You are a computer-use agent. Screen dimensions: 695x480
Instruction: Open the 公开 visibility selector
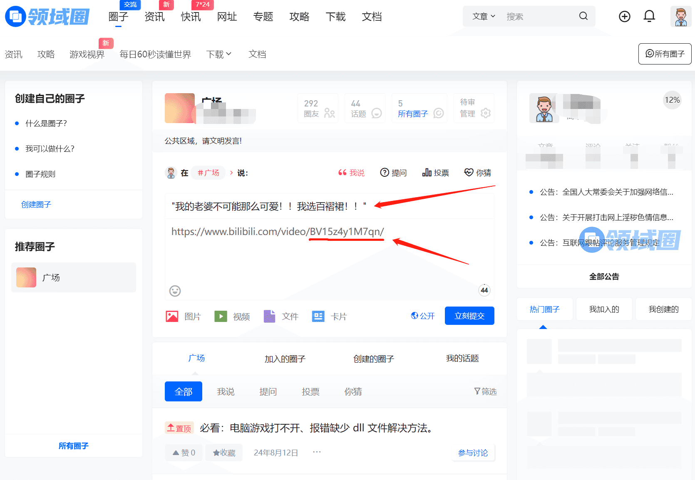(x=423, y=316)
